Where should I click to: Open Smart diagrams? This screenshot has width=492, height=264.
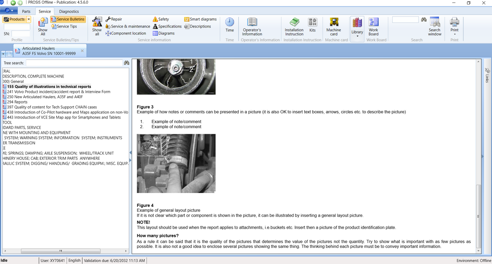(x=200, y=19)
